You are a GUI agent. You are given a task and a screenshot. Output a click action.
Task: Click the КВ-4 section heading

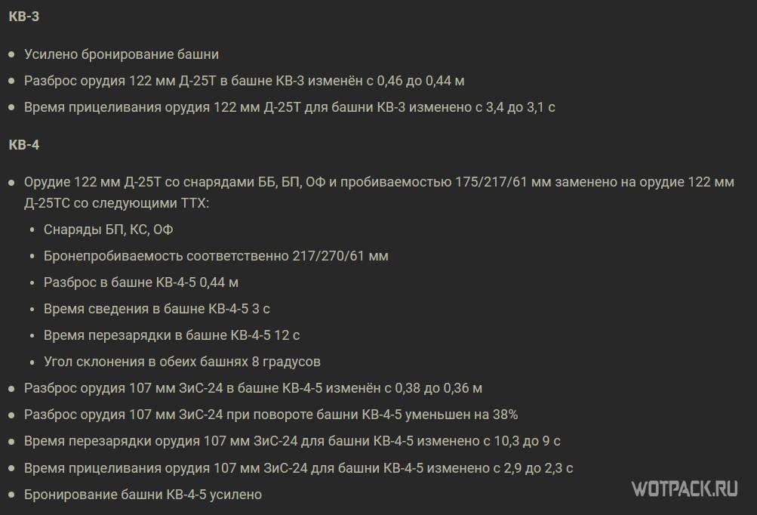pos(24,145)
